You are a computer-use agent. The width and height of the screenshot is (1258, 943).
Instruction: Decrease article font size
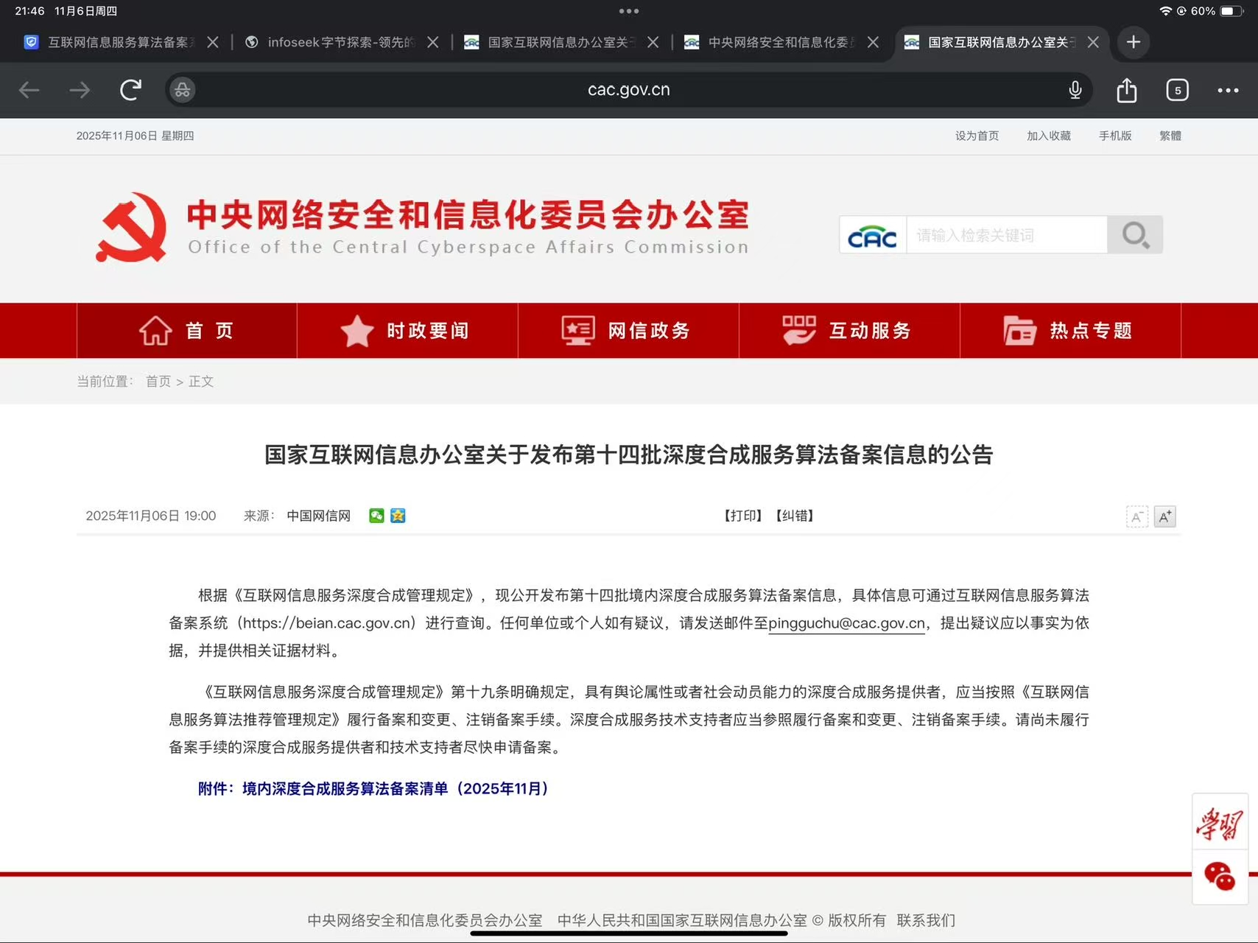pos(1137,516)
